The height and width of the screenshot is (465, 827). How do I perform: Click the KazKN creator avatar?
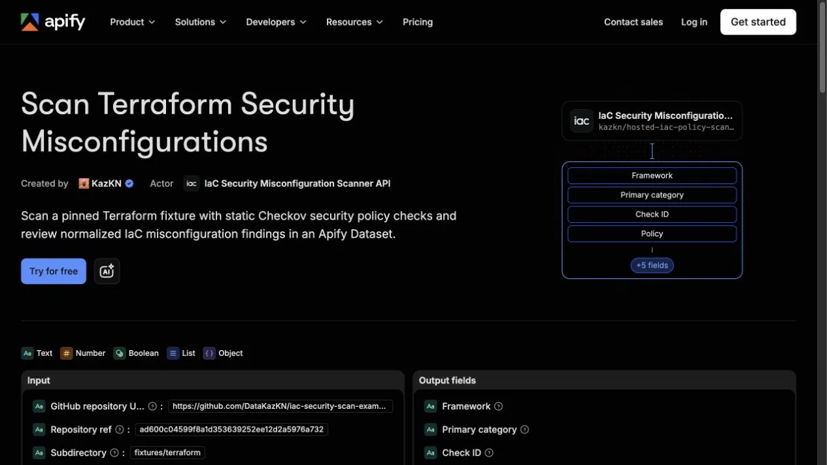tap(84, 184)
